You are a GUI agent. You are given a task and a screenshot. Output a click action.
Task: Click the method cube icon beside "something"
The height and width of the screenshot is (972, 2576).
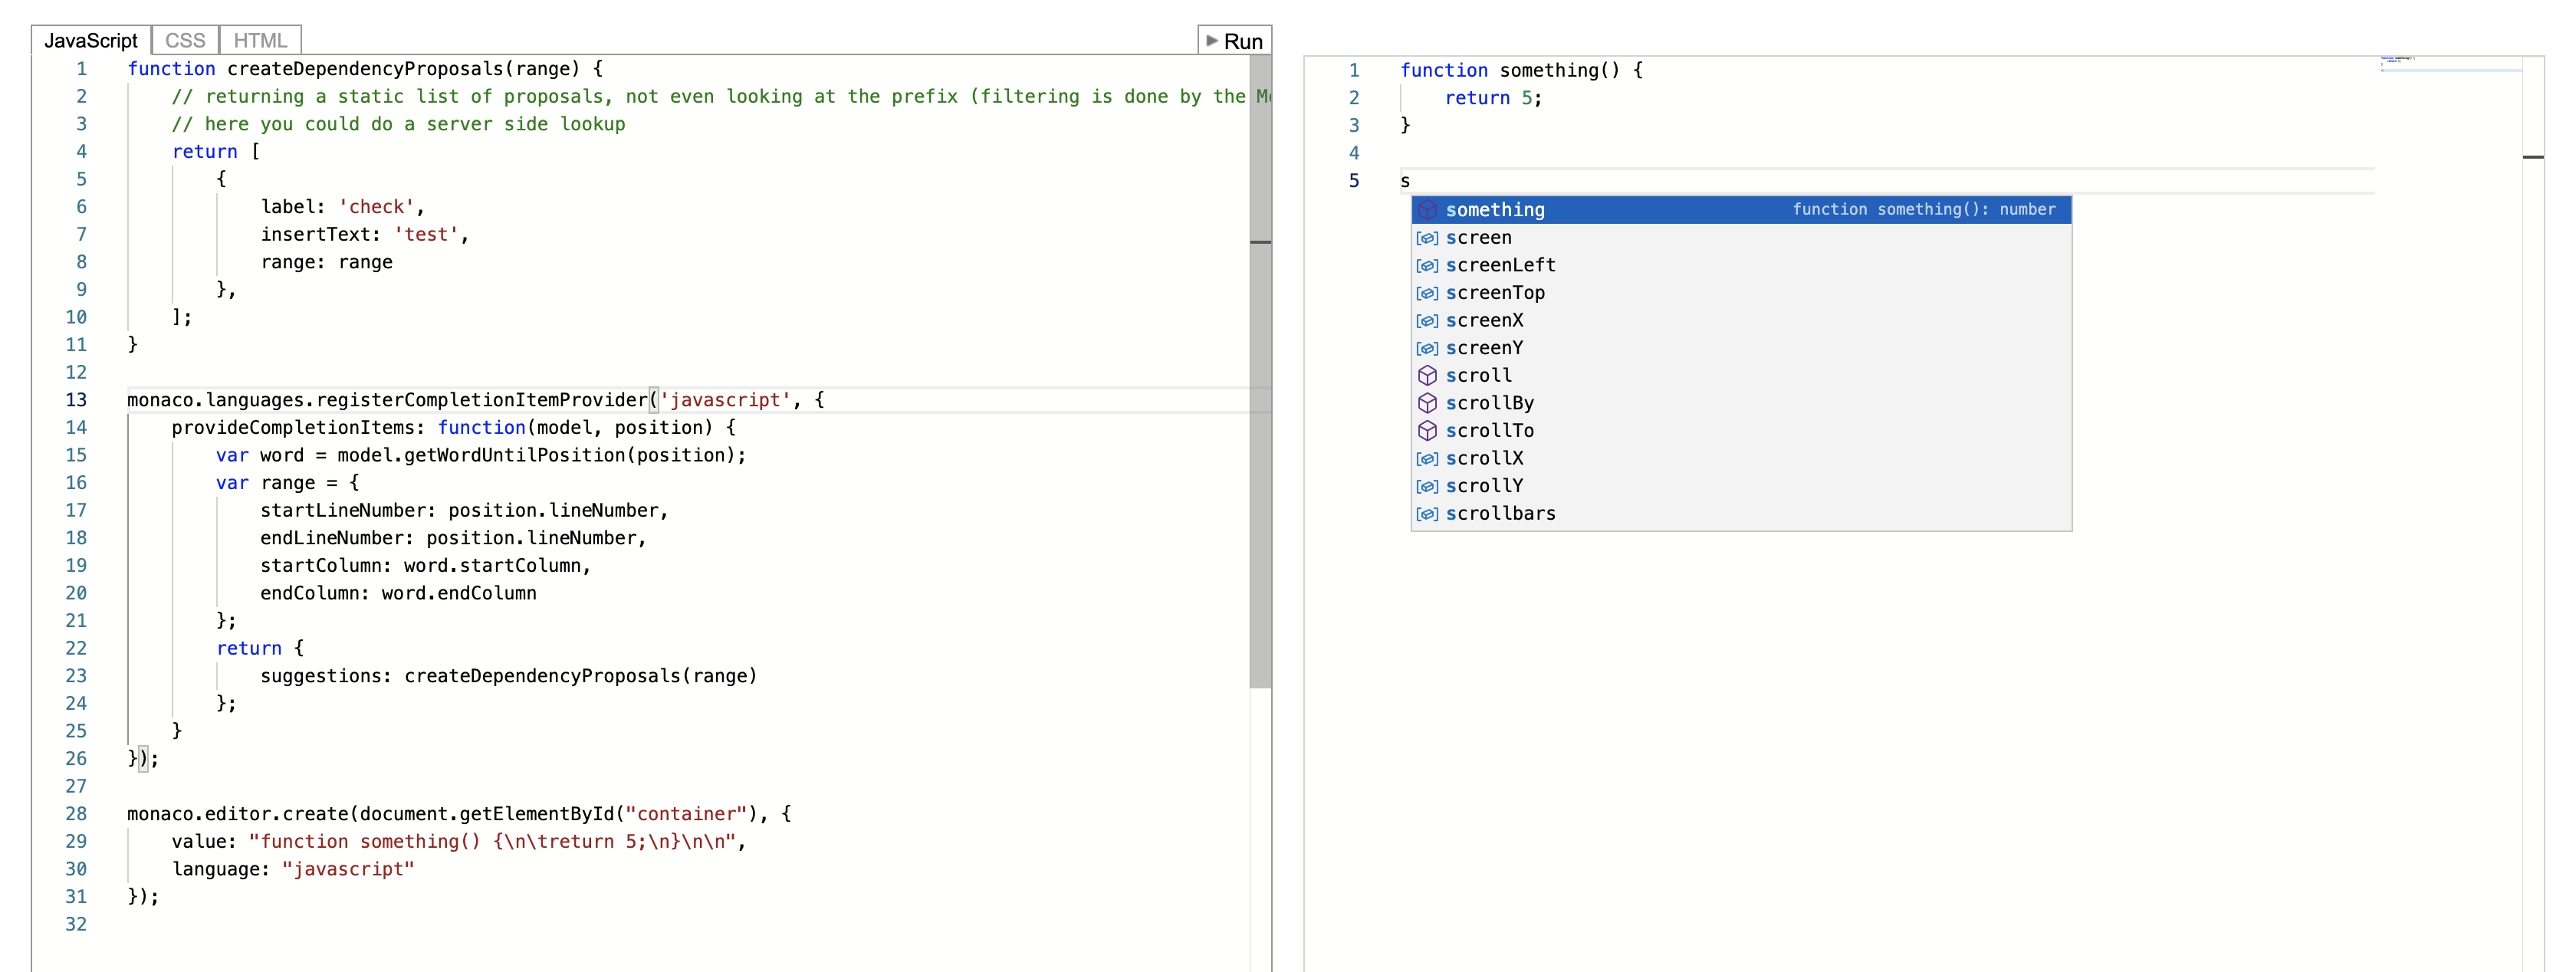coord(1428,210)
